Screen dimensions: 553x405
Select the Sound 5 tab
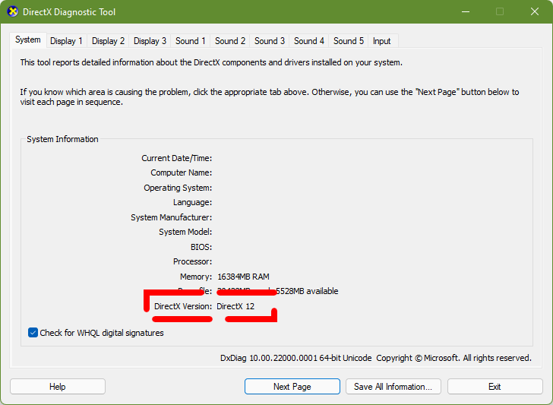tap(349, 41)
